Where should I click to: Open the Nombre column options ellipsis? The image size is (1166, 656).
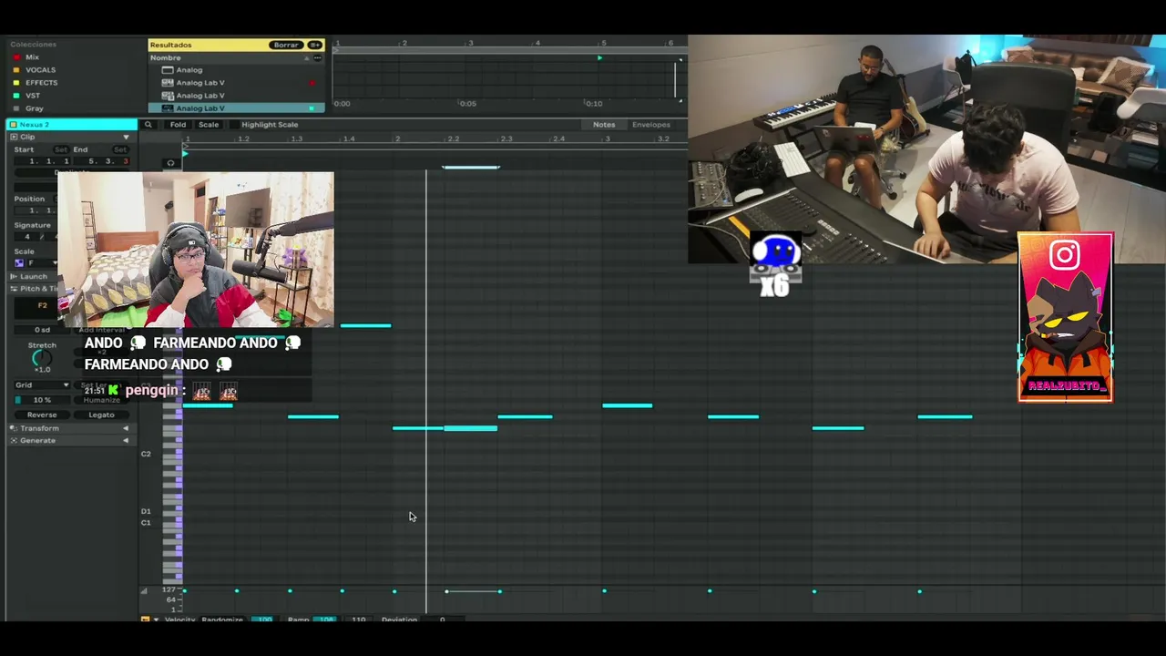317,57
